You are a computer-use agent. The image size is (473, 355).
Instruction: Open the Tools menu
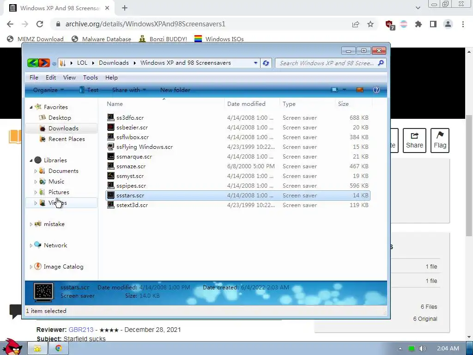91,78
